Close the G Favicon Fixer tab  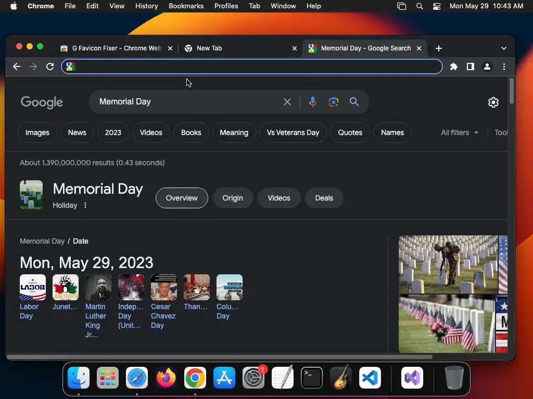tap(170, 48)
